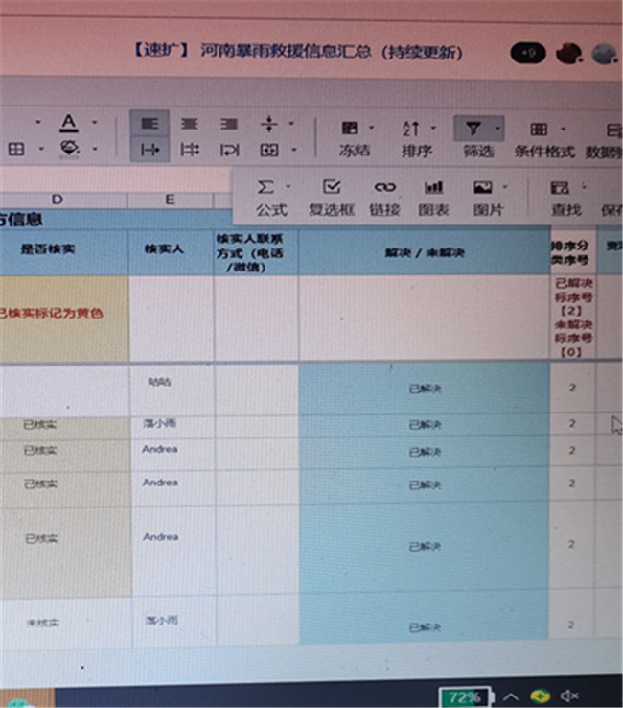Click the muted speaker icon in taskbar
This screenshot has height=708, width=623.
click(569, 696)
